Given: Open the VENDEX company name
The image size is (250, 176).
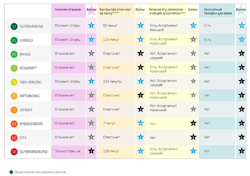Looking at the screenshot, I should pyautogui.click(x=25, y=110).
